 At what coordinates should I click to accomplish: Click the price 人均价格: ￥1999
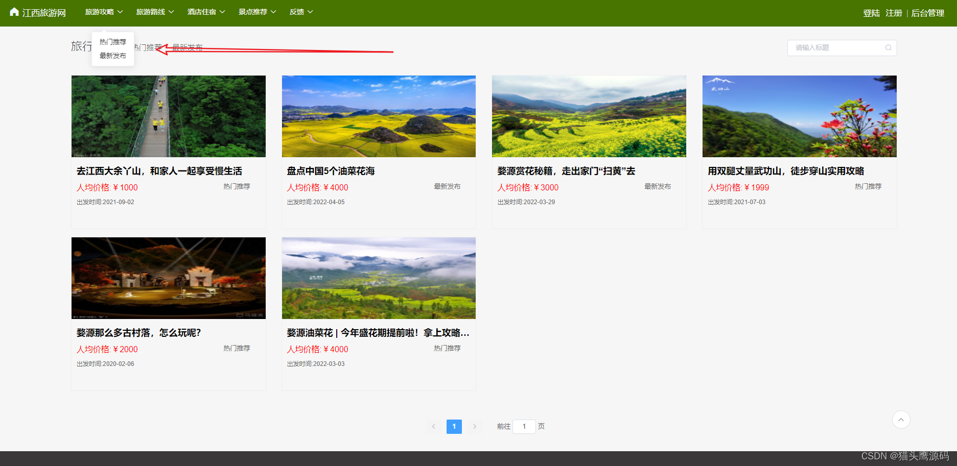[x=738, y=187]
